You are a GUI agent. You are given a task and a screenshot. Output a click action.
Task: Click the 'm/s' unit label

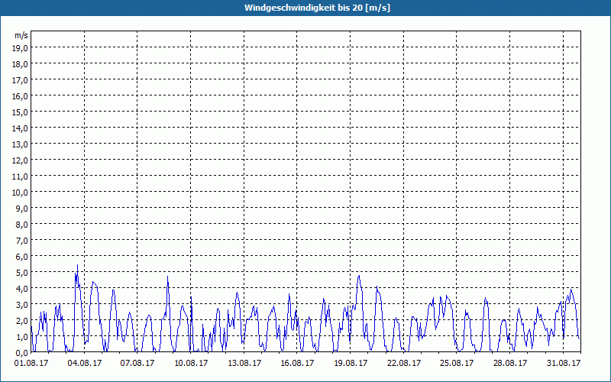[21, 35]
